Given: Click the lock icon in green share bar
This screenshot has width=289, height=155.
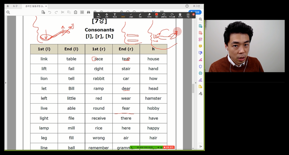Looking at the screenshot, I should coord(161,147).
